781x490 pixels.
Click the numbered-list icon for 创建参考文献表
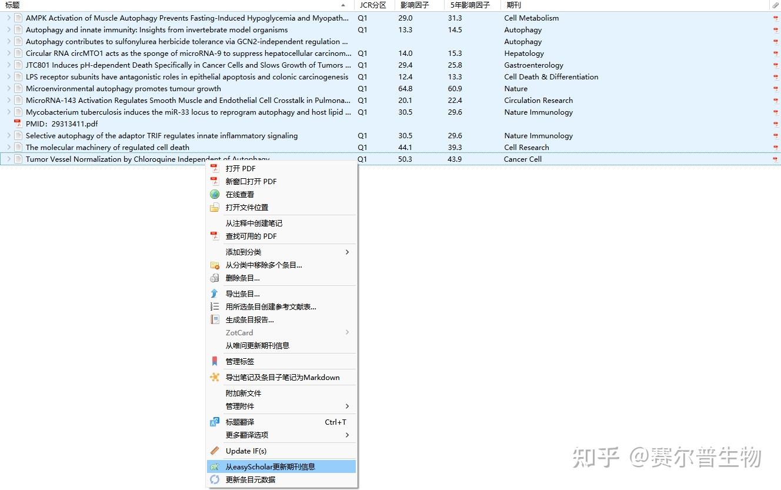tap(215, 306)
